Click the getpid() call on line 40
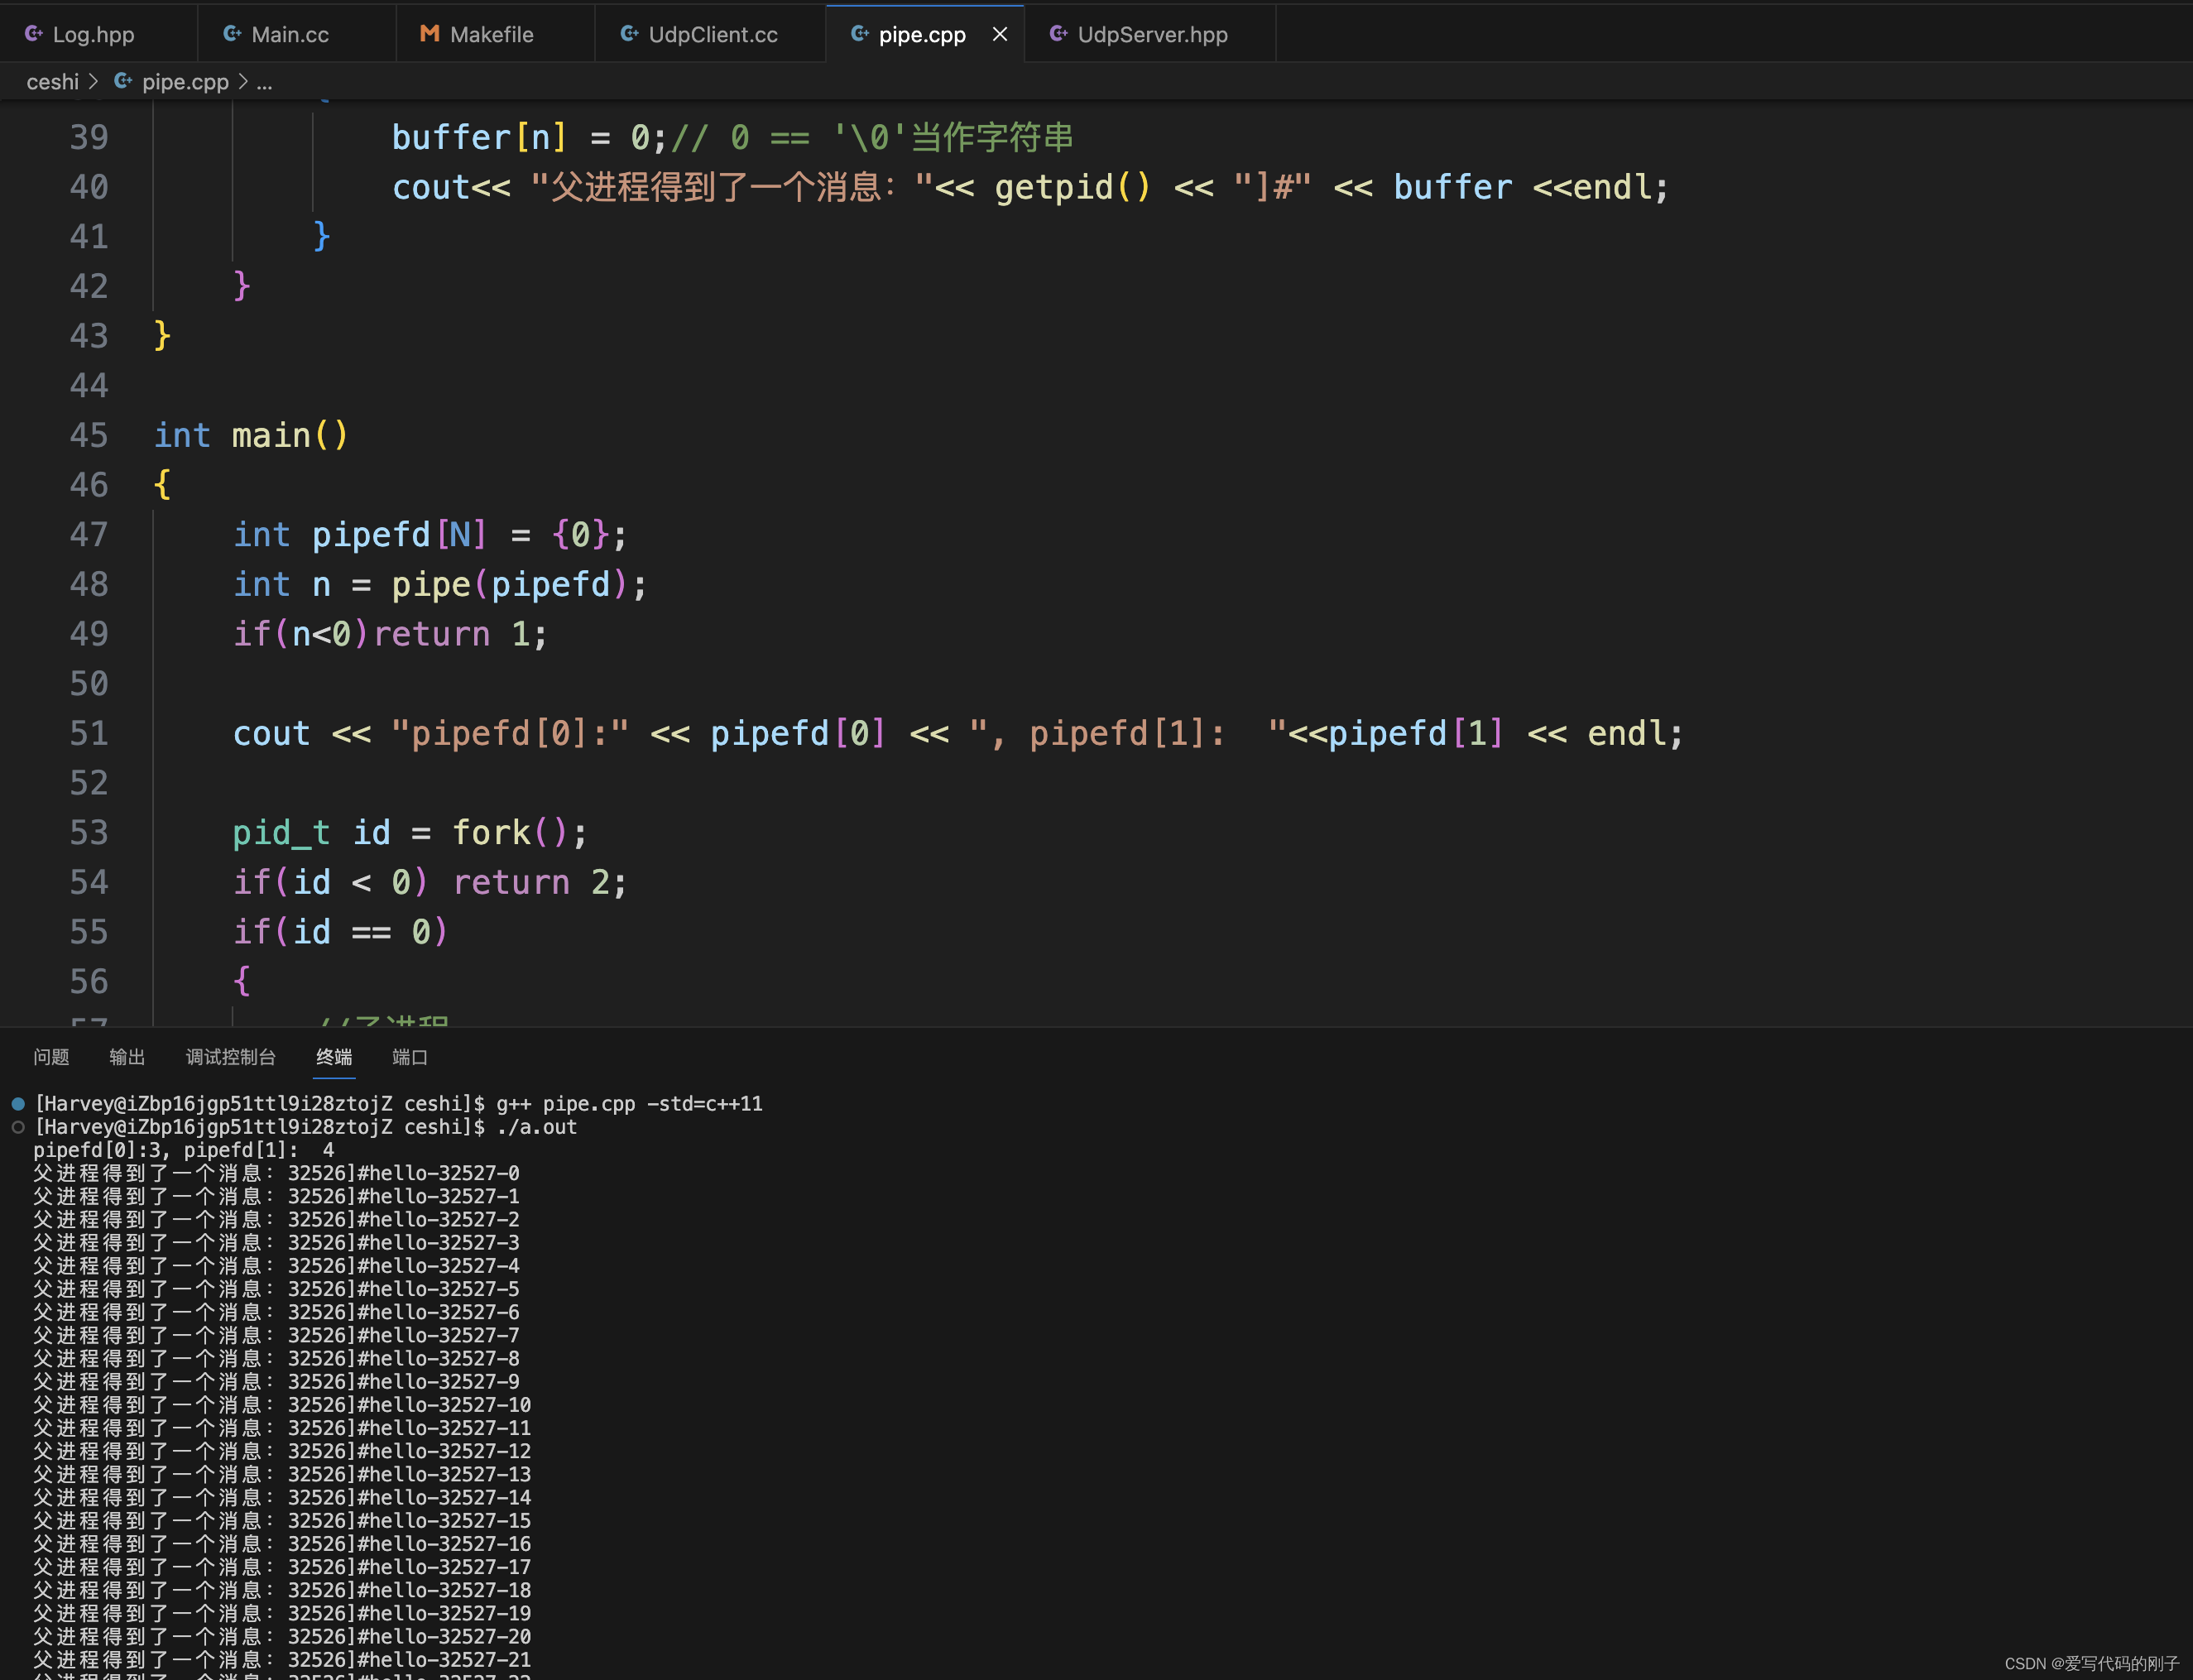 point(1073,187)
